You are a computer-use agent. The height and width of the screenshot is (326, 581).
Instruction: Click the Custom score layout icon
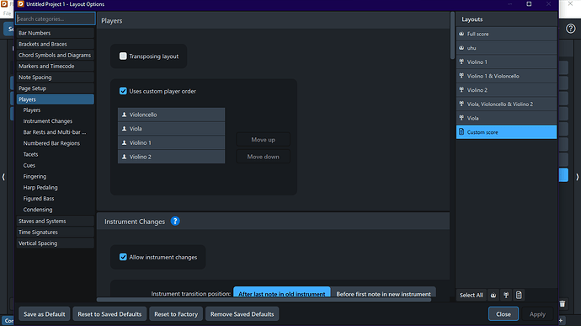[461, 131]
